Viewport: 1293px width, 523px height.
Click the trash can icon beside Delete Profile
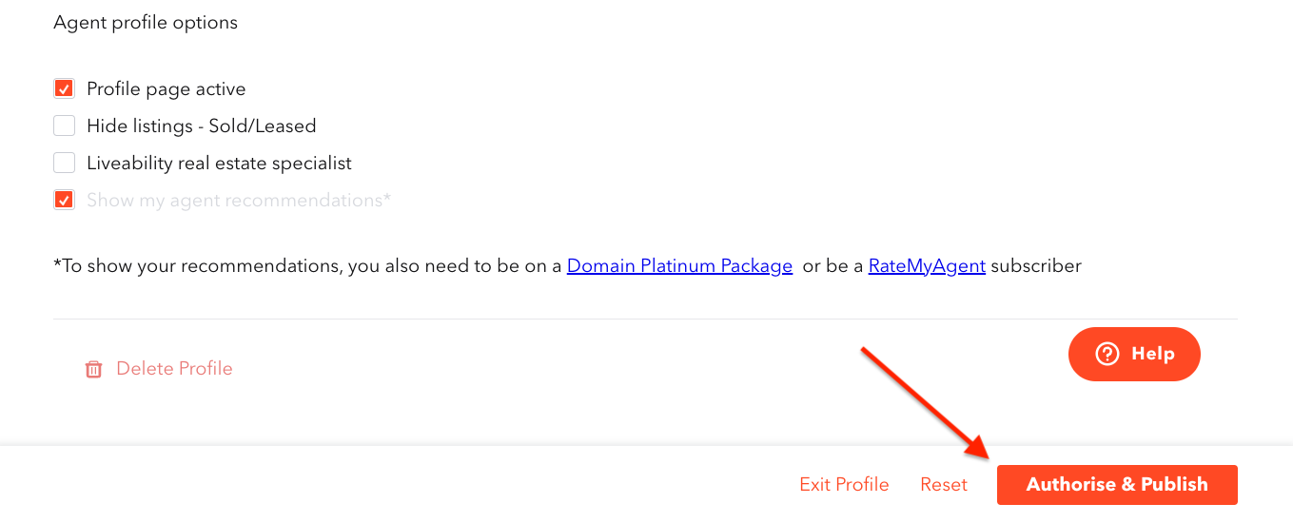93,369
